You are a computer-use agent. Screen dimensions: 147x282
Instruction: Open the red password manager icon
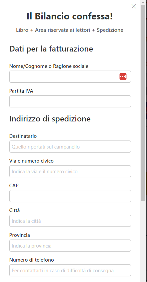[x=123, y=77]
